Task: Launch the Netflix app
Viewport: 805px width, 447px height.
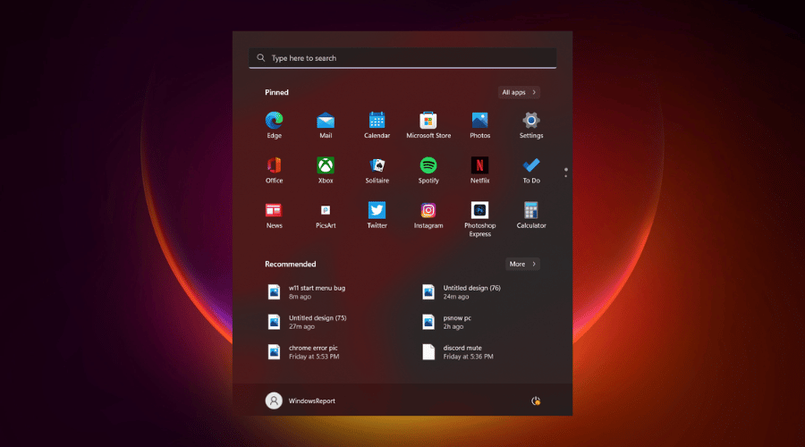Action: (479, 170)
